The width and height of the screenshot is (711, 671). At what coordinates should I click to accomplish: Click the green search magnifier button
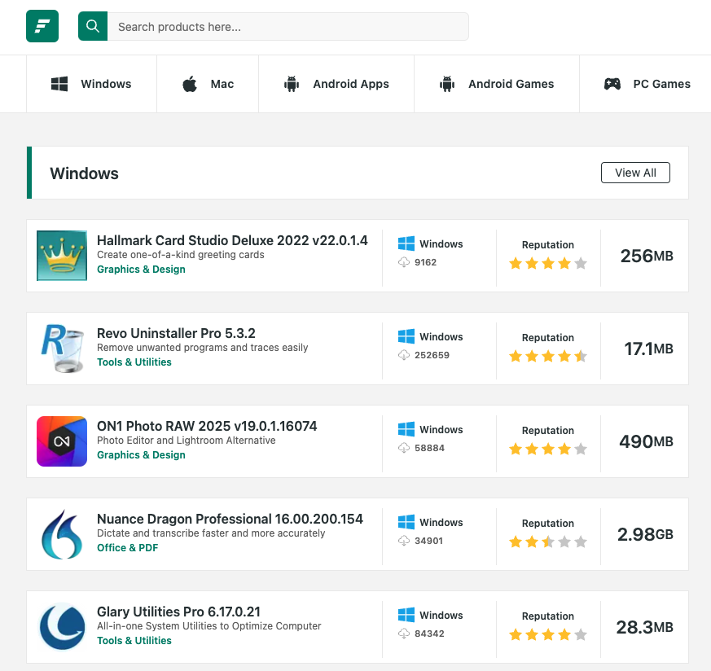click(93, 26)
